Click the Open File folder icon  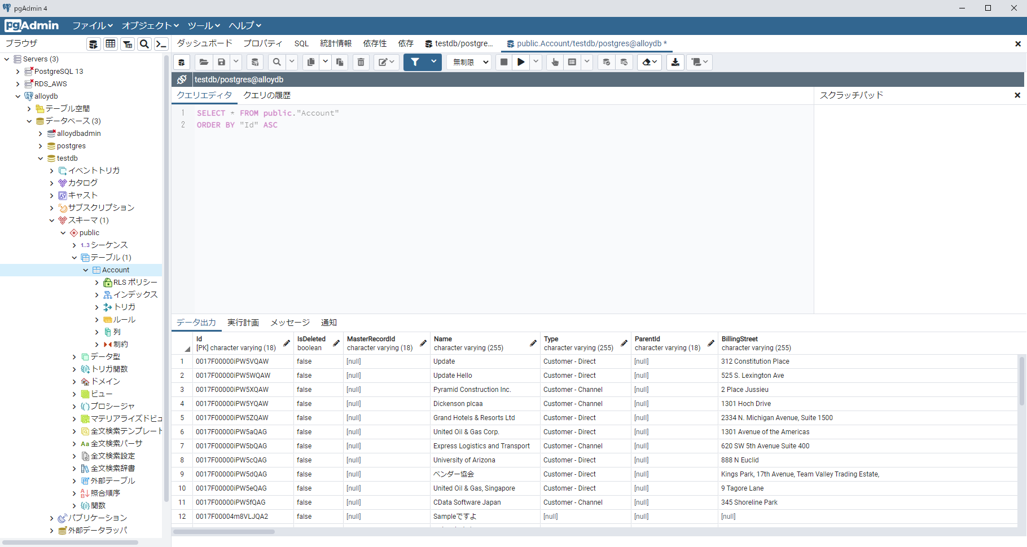click(x=204, y=62)
